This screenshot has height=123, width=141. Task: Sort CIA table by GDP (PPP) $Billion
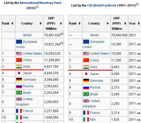coord(125,24)
